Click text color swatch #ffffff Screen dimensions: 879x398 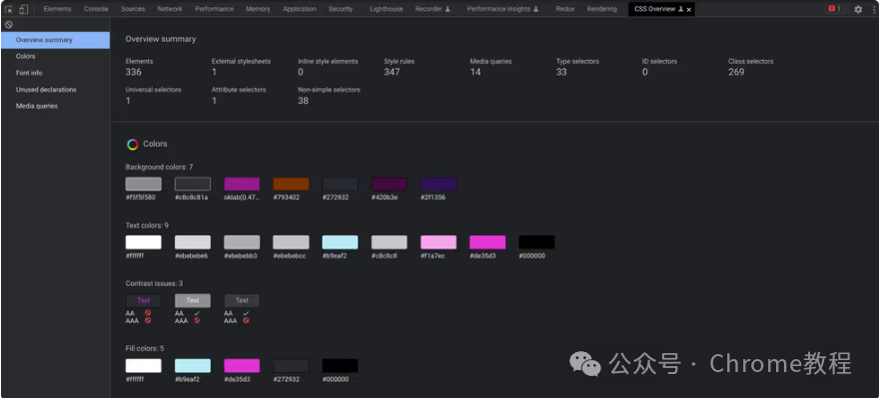pos(144,242)
